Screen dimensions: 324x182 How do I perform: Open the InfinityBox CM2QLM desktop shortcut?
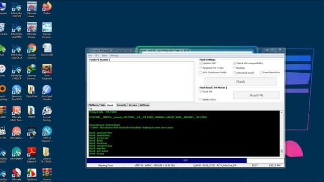17,52
